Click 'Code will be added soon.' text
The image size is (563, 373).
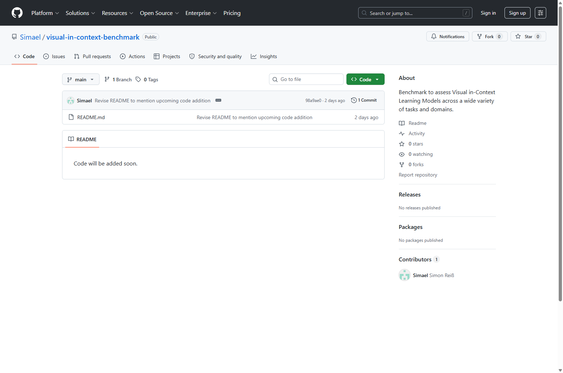[106, 163]
